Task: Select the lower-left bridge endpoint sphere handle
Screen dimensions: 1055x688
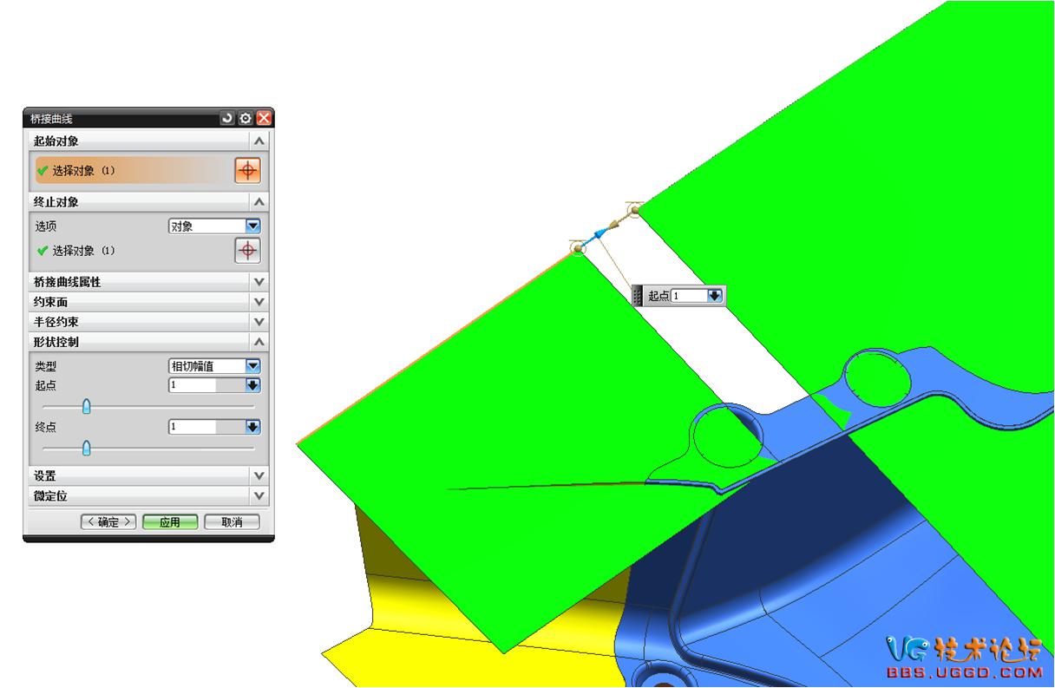Action: click(x=578, y=249)
